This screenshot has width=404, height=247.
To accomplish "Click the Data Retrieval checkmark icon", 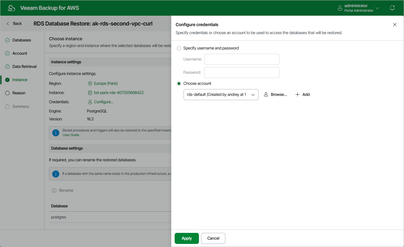I will click(7, 67).
